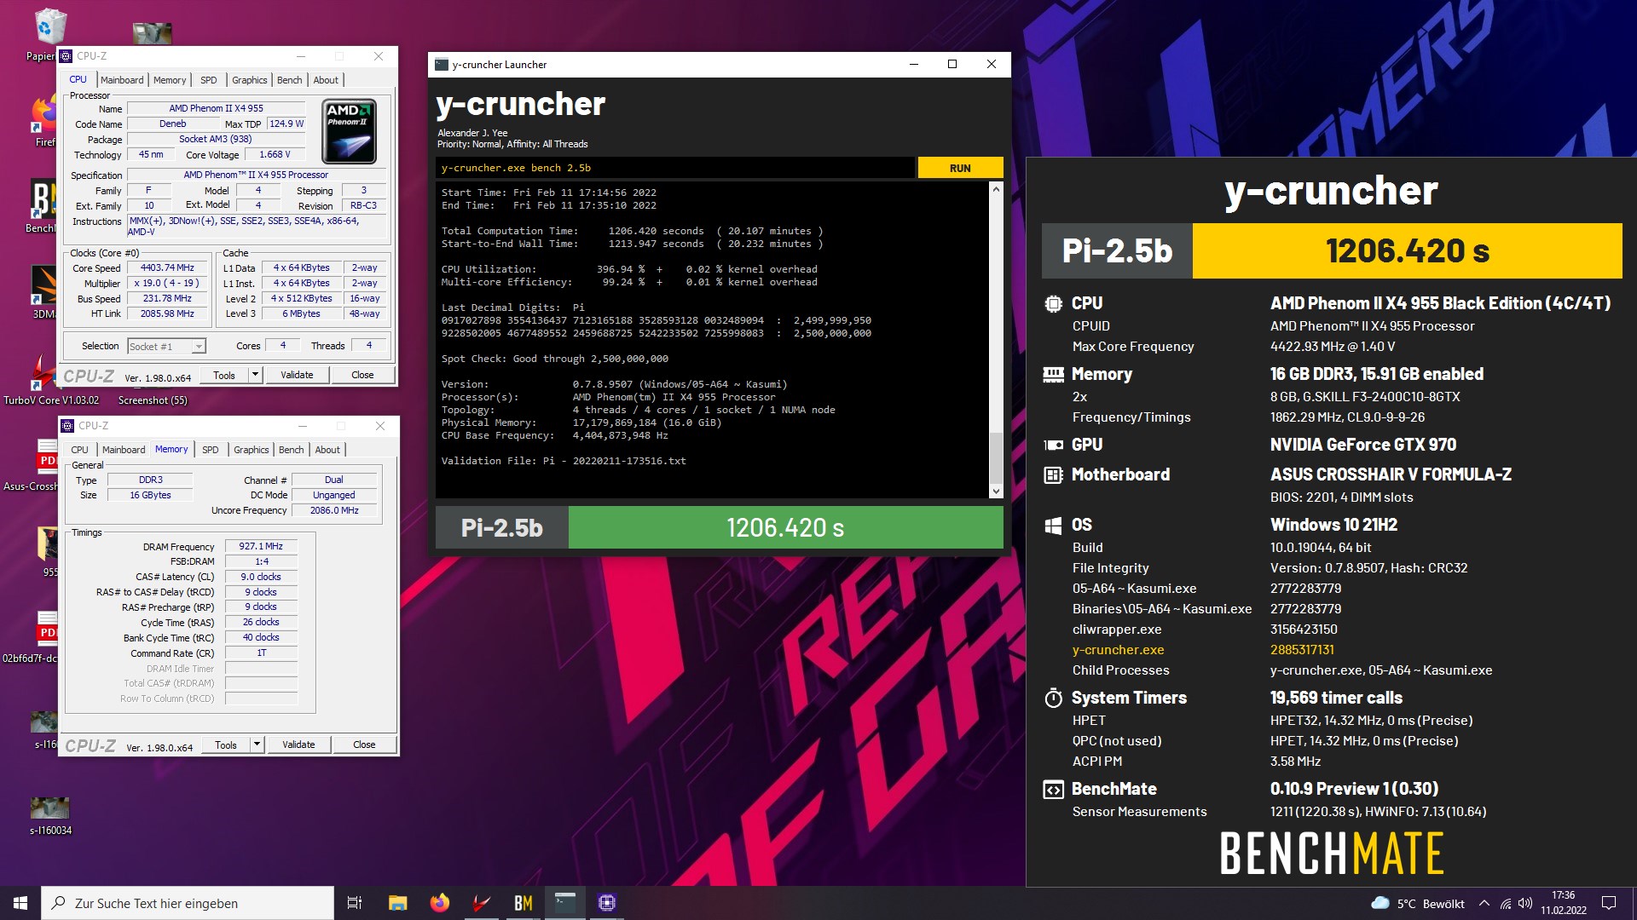This screenshot has height=920, width=1637.
Task: Open Firefox from the taskbar
Action: click(x=440, y=903)
